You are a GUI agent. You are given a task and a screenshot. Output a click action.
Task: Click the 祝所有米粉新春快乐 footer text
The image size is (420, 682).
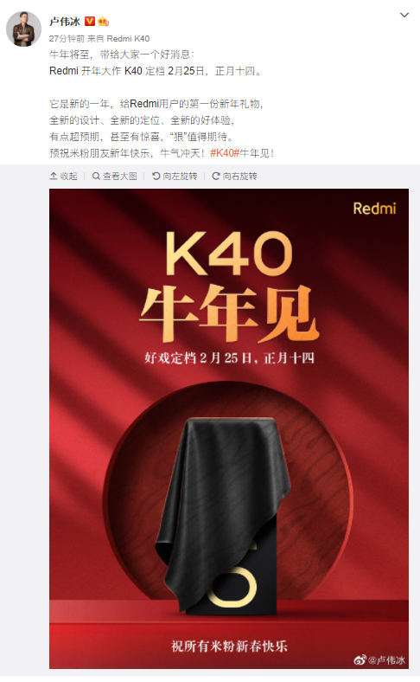[x=229, y=647]
